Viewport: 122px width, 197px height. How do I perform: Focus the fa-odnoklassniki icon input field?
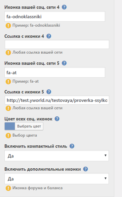point(55,17)
